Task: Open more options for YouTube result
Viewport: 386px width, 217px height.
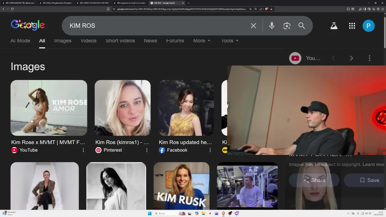Action: (x=83, y=150)
